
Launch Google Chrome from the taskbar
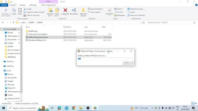pyautogui.click(x=74, y=108)
